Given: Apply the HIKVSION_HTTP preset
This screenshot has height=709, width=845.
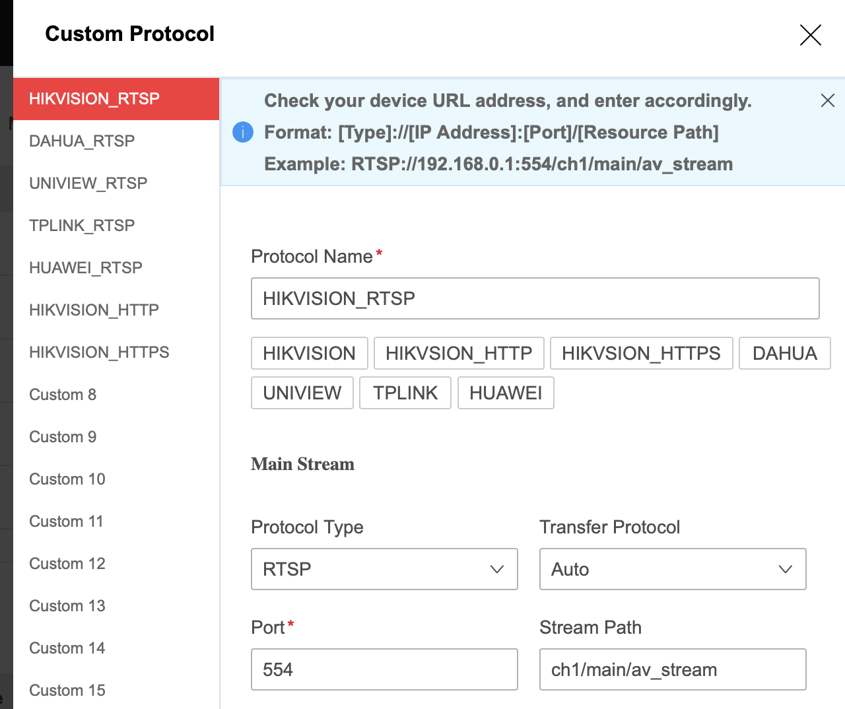Looking at the screenshot, I should pos(458,353).
